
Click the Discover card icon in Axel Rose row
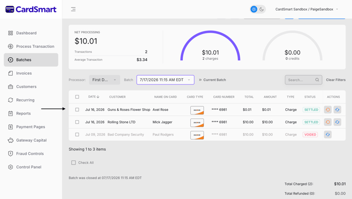[x=197, y=110]
